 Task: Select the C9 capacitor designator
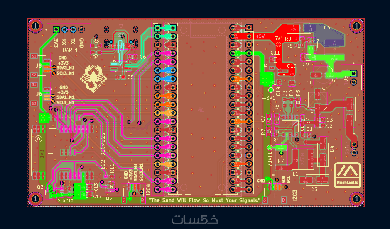pyautogui.click(x=306, y=65)
